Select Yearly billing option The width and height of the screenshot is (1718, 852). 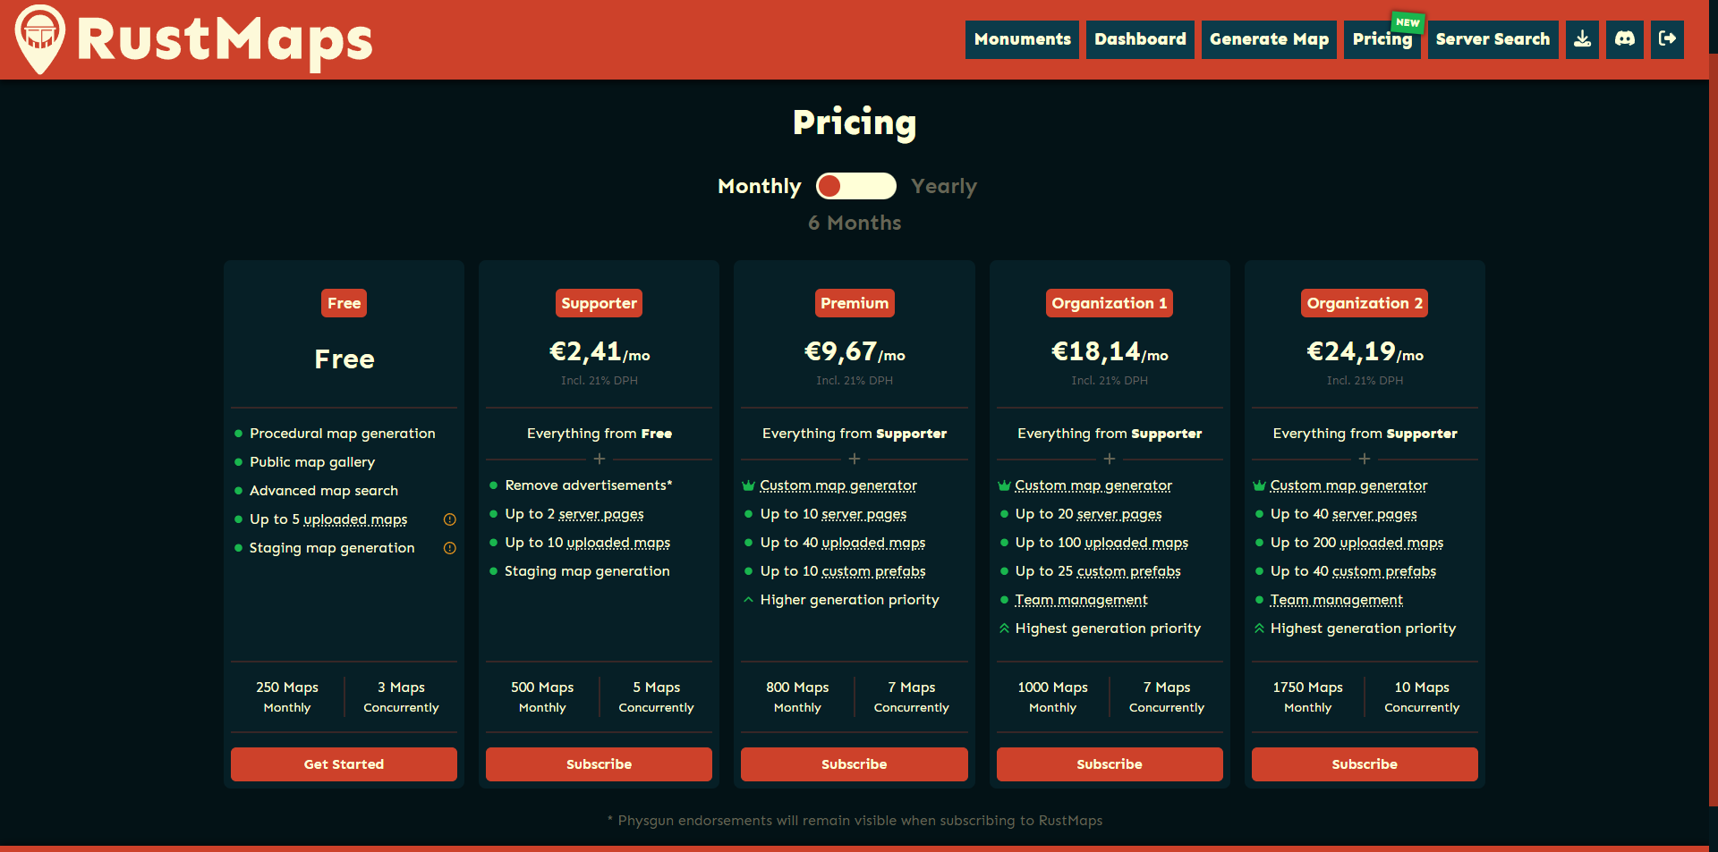pyautogui.click(x=943, y=186)
